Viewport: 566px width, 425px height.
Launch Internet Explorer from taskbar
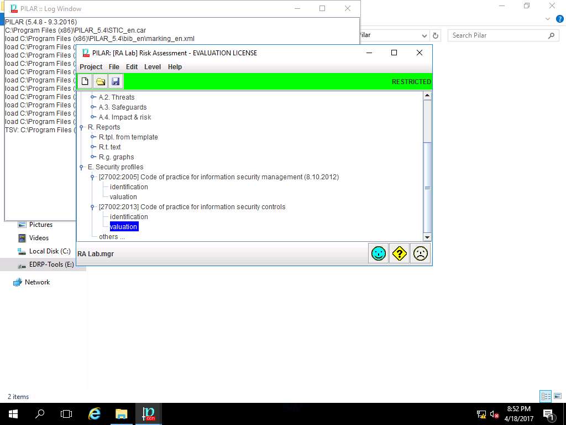coord(95,414)
